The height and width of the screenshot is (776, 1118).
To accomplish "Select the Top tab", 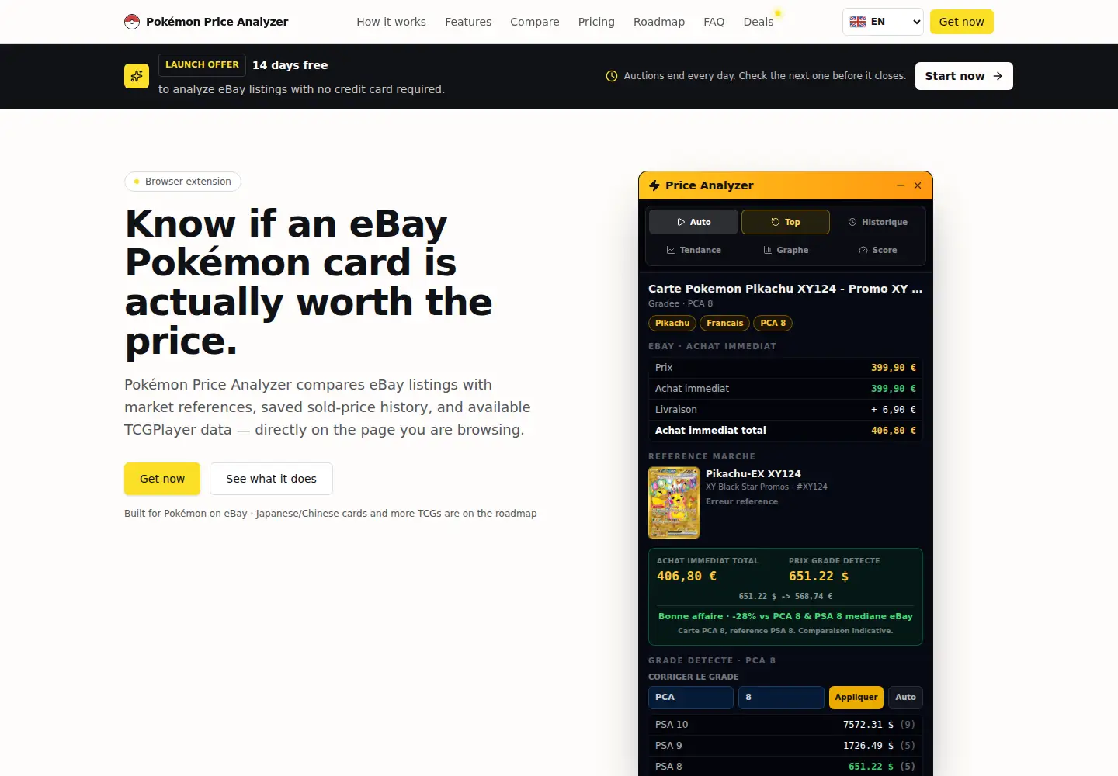I will coord(786,222).
